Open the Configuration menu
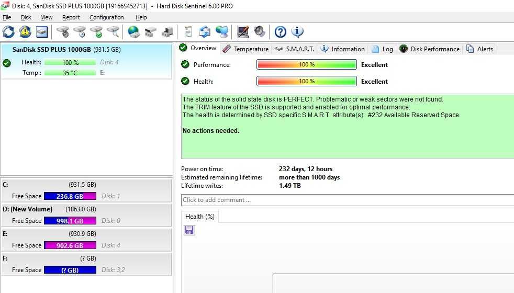Viewport: 514px width, 293px height. (107, 17)
